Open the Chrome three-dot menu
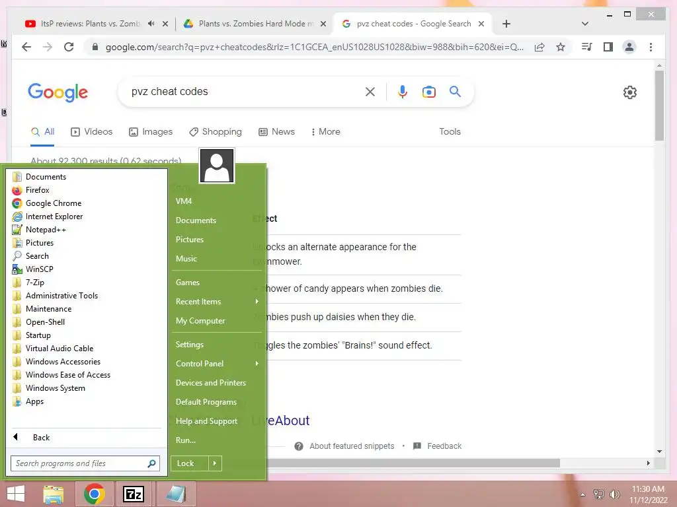Screen dimensions: 677x507 coord(651,47)
